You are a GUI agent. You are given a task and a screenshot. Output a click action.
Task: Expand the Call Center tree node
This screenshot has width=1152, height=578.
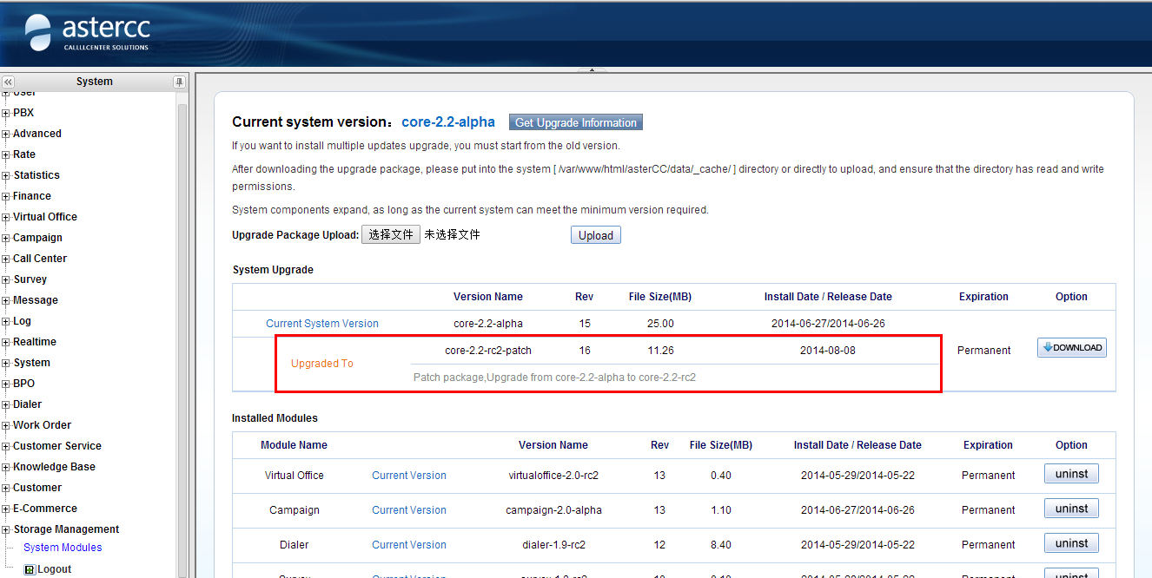coord(6,259)
